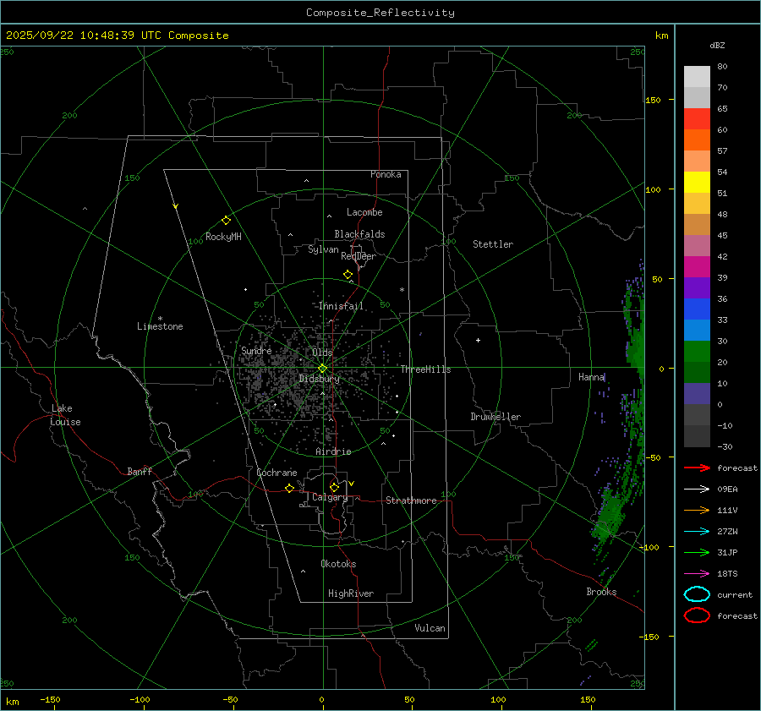Select the orange 111V arrow icon

point(697,510)
